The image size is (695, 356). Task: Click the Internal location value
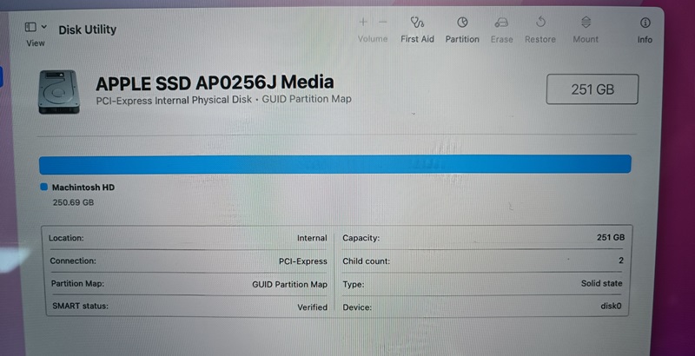[x=312, y=238]
